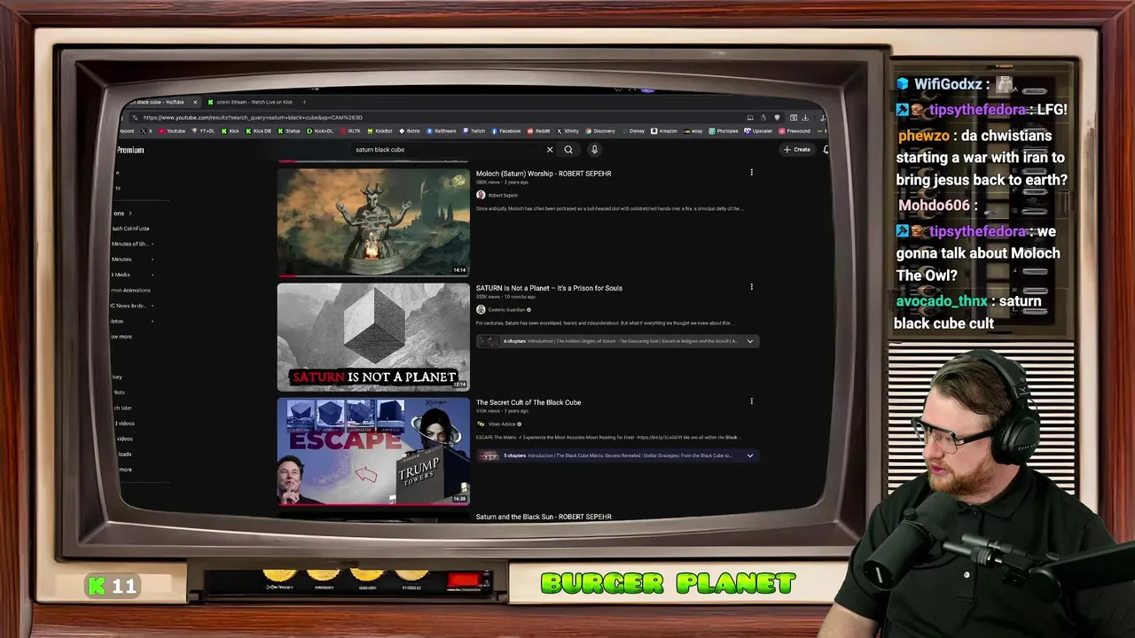The image size is (1135, 638).
Task: Open the Photopea bookmark
Action: tap(724, 131)
